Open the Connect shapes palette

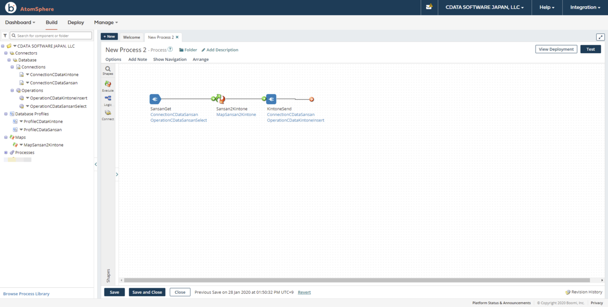tap(108, 114)
